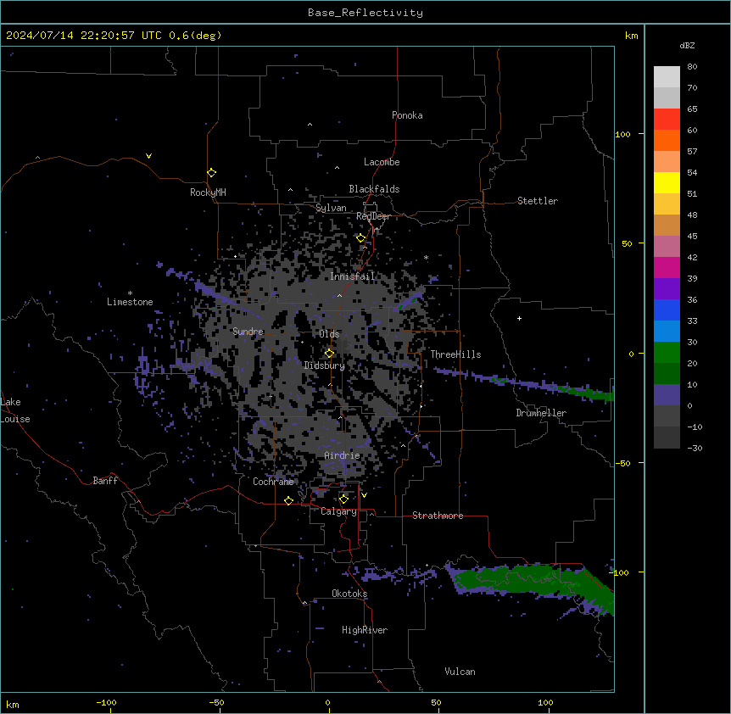The height and width of the screenshot is (714, 731).
Task: Click the Lacombe city label
Action: [x=382, y=162]
